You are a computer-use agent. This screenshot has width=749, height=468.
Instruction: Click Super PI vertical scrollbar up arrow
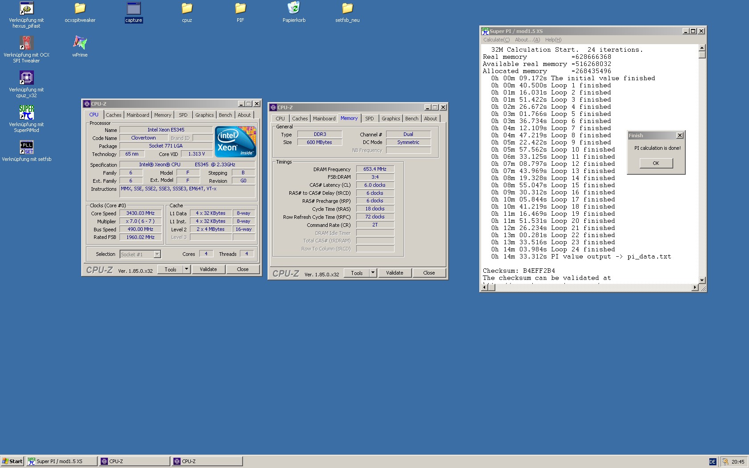click(x=702, y=48)
